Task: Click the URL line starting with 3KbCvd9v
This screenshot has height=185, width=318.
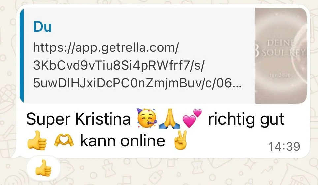Action: click(119, 65)
